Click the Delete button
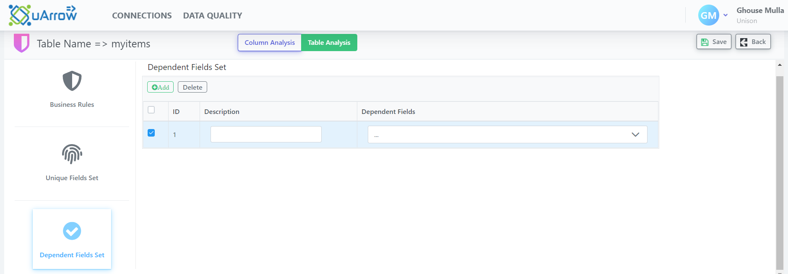 pos(192,87)
